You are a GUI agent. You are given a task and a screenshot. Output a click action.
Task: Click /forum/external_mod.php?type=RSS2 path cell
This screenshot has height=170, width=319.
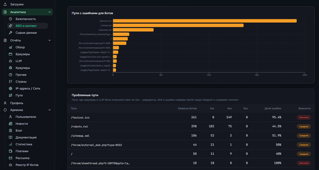96,145
